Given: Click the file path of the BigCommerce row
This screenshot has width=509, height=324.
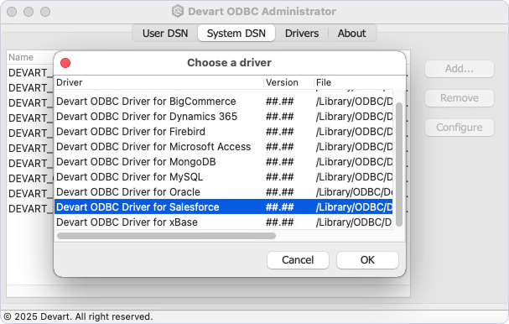Looking at the screenshot, I should click(354, 102).
